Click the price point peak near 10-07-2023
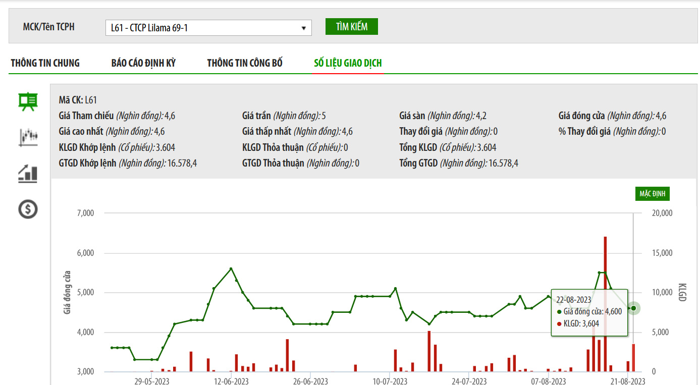Viewport: 700px width, 385px height. coord(395,289)
